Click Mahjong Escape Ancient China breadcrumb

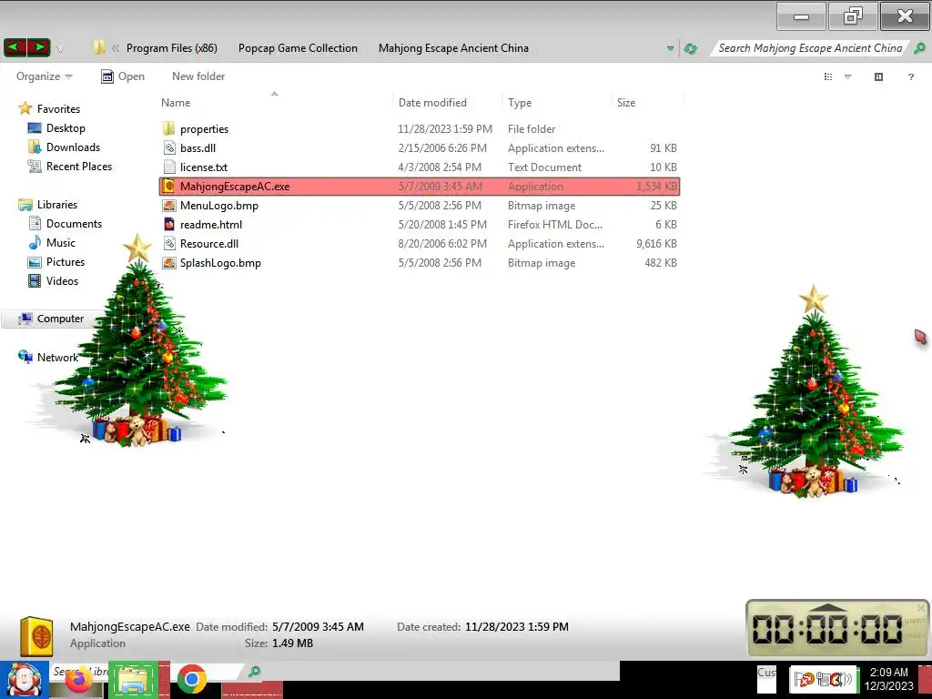point(453,48)
